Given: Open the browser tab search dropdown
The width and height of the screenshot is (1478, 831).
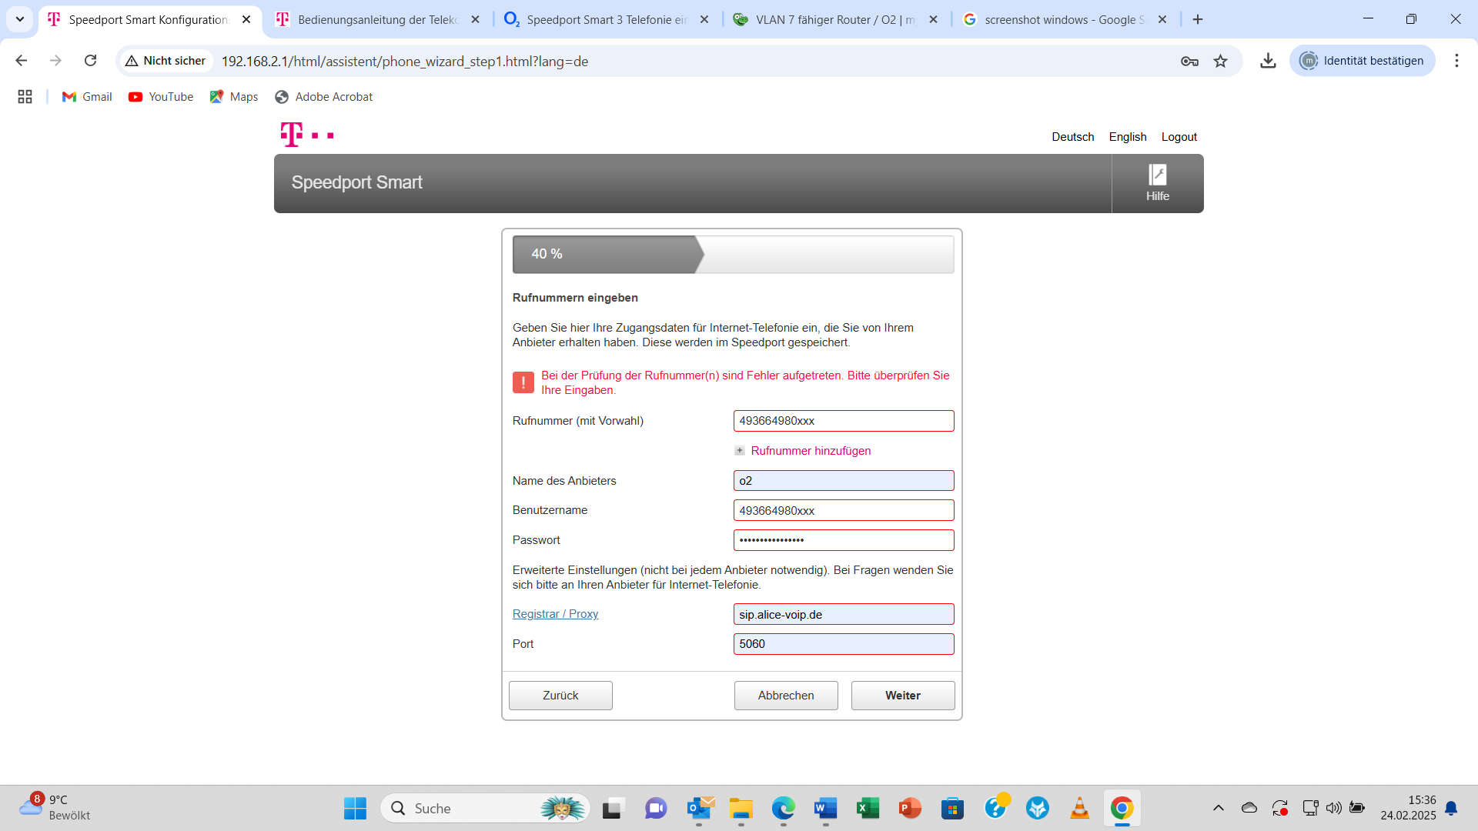Looking at the screenshot, I should pos(20,19).
